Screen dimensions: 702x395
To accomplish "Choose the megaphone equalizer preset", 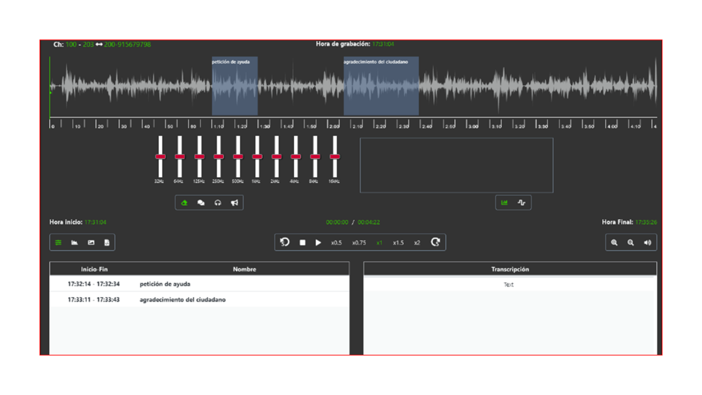I will [x=234, y=203].
